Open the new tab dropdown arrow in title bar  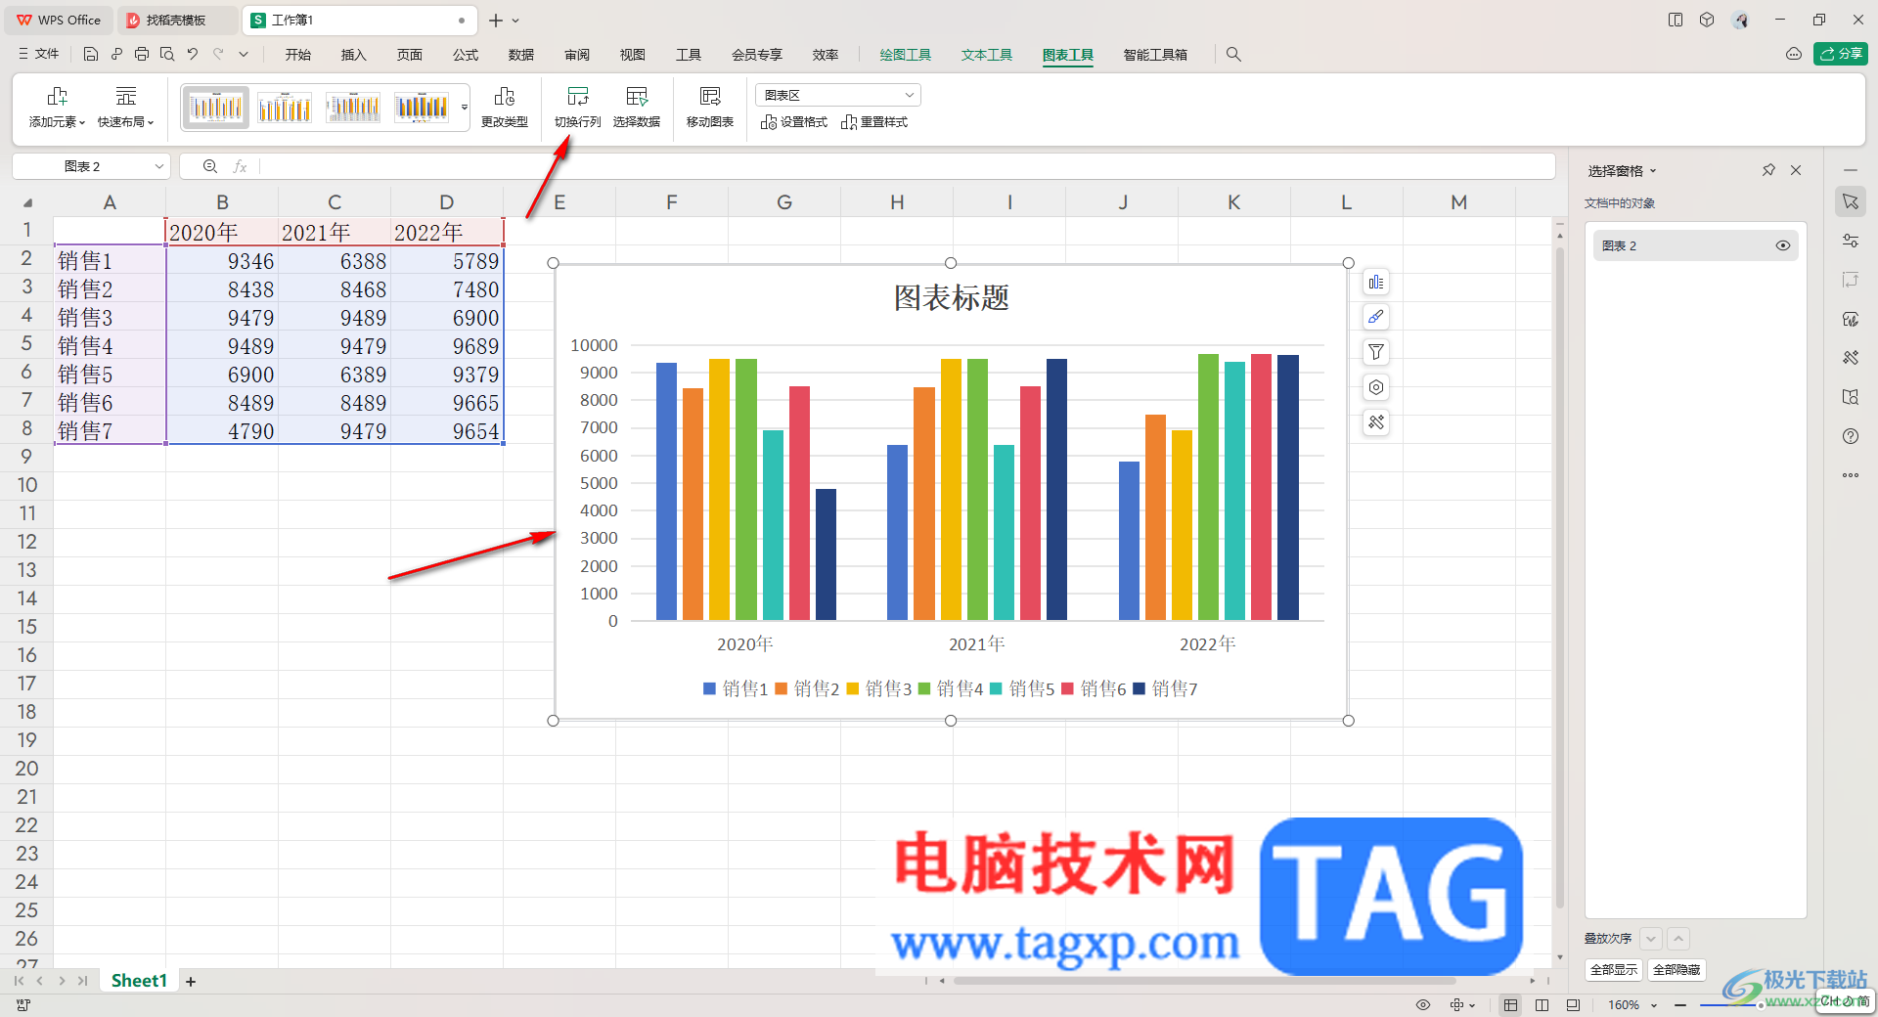(516, 21)
